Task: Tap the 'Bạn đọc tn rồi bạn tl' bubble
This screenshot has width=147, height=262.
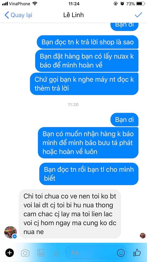Action: 89,174
